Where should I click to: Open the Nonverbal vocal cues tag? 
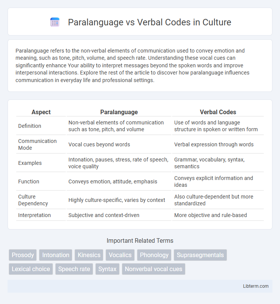(154, 269)
